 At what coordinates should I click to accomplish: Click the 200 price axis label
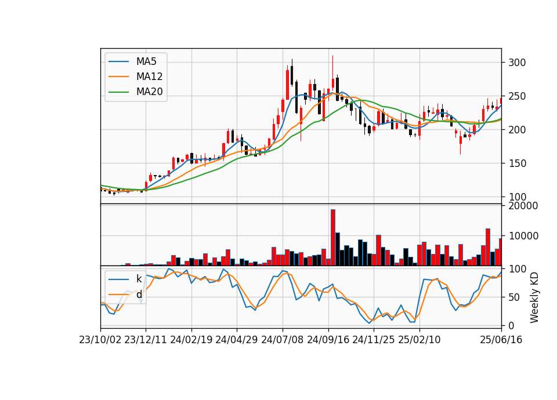click(x=517, y=130)
